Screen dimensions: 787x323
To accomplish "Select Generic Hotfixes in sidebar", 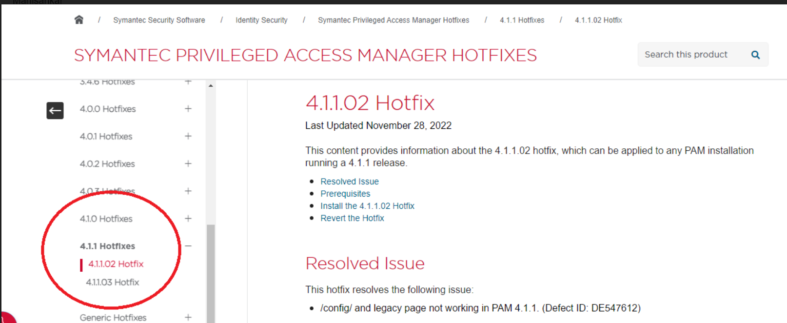I will pyautogui.click(x=113, y=318).
